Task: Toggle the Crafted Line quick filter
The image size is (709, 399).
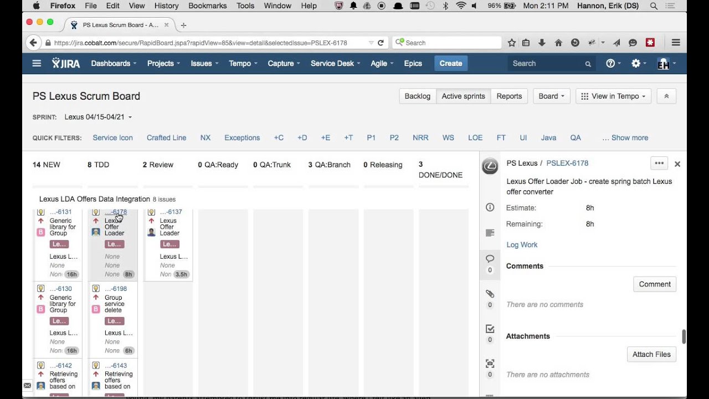Action: tap(166, 137)
